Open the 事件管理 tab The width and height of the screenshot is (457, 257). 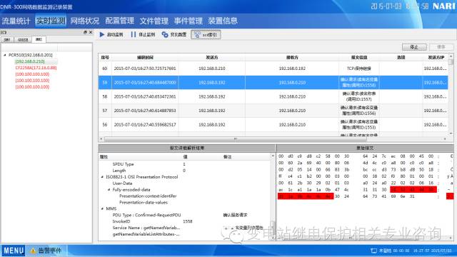pos(189,21)
